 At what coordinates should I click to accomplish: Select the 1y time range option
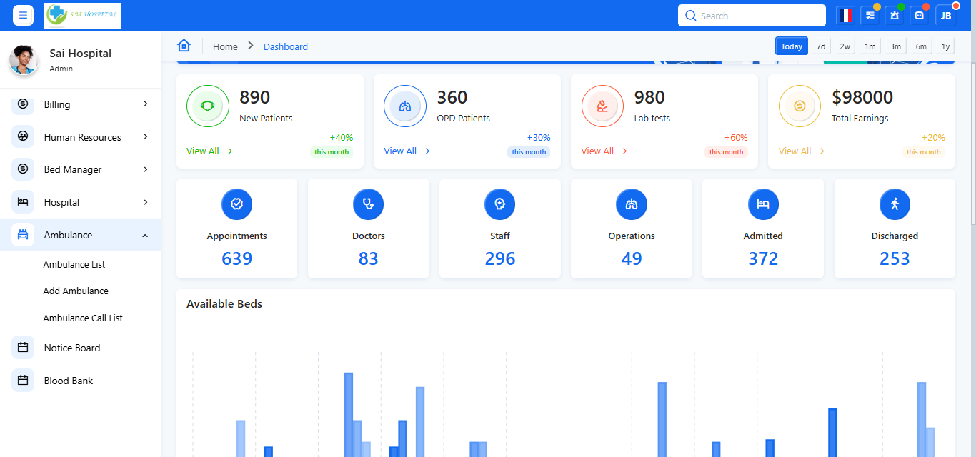(945, 46)
